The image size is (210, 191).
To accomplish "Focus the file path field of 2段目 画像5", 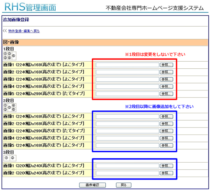I will coord(127,145).
